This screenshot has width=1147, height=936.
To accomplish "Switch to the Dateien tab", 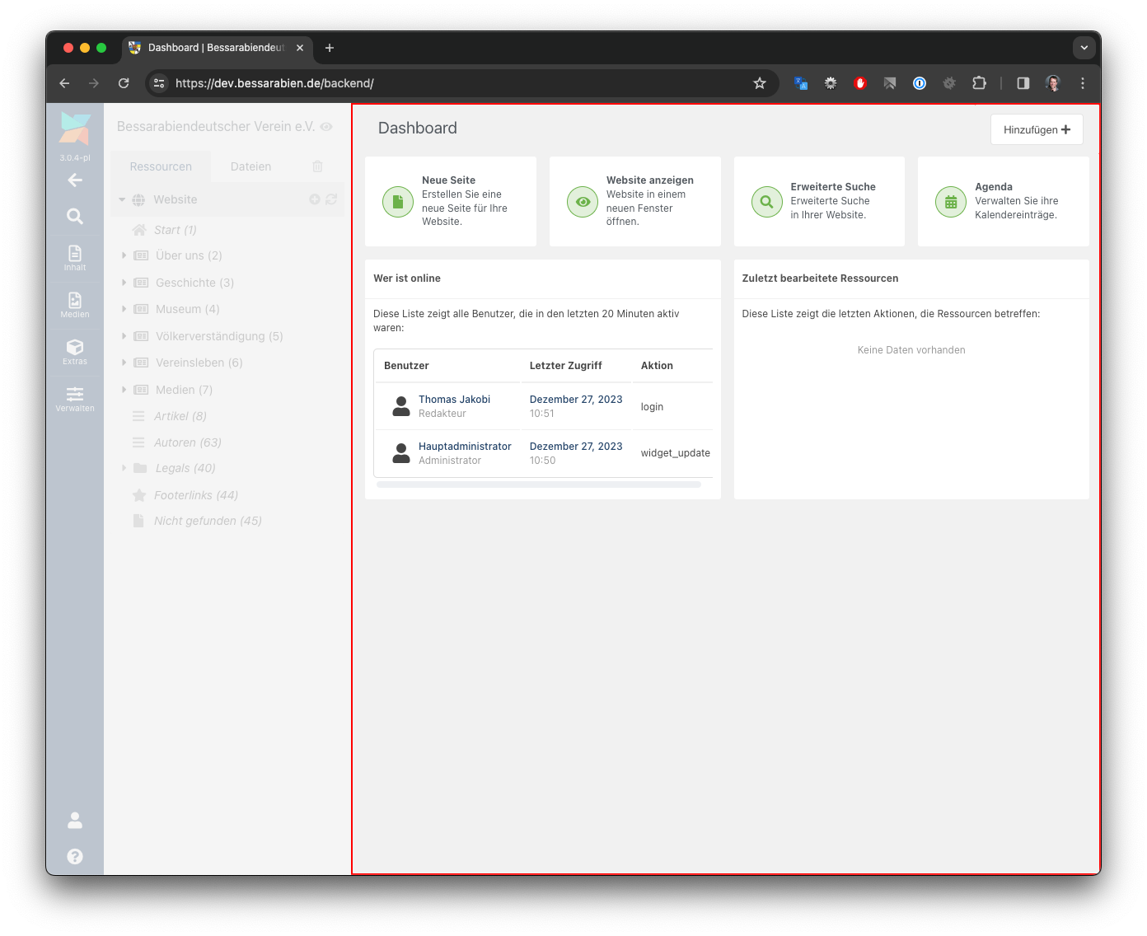I will tap(250, 166).
